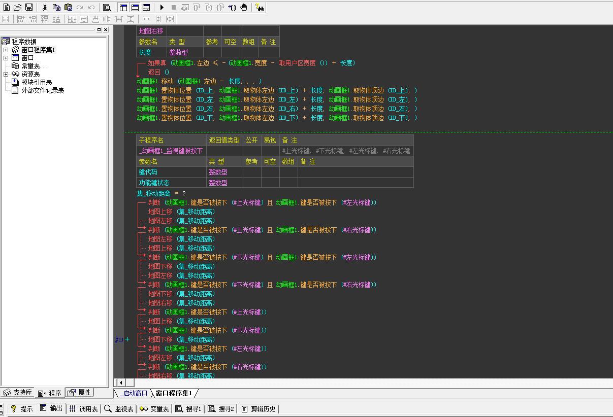Screen dimensions: 613x417
Task: Select 常量表... in the program tree
Action: point(35,66)
